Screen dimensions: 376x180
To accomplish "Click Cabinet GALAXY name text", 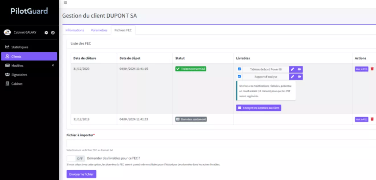I will point(25,32).
